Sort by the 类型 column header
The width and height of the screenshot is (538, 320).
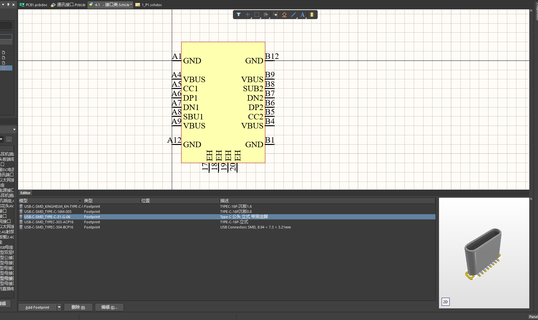[112, 201]
